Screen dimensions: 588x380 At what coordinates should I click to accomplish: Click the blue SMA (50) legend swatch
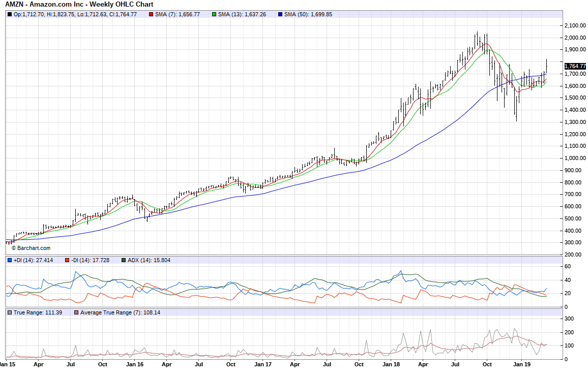280,14
